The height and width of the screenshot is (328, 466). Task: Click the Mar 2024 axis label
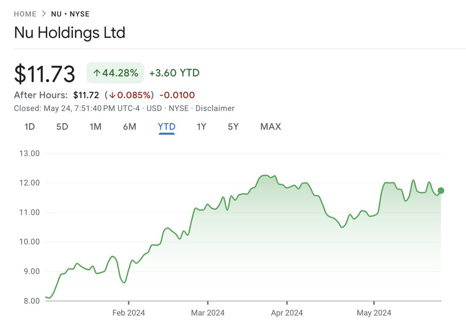click(208, 313)
